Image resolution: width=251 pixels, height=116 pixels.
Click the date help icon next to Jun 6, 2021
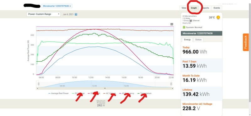tap(76, 14)
